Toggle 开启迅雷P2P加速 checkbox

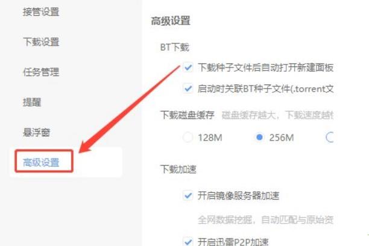[188, 242]
